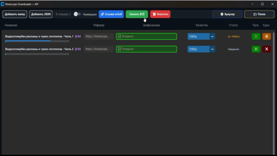This screenshot has height=156, width=277.
Task: Select the title "Видеоплеербез рекламы и чужих логотипов - Часть 2"
Action: (x=39, y=49)
